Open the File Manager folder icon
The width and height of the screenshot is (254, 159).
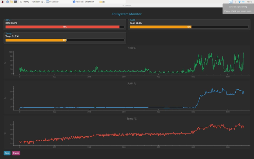[12, 2]
